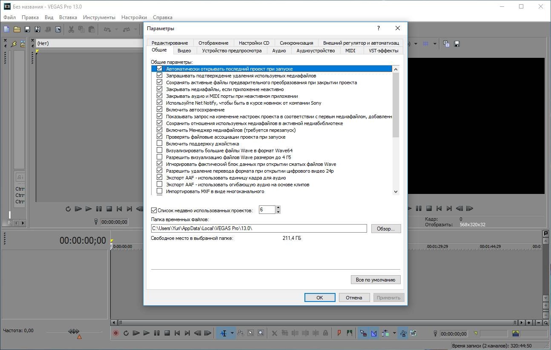Screen dimensions: 551x350
Task: Toggle Lock Envelopes to Events icon
Action: (x=403, y=333)
